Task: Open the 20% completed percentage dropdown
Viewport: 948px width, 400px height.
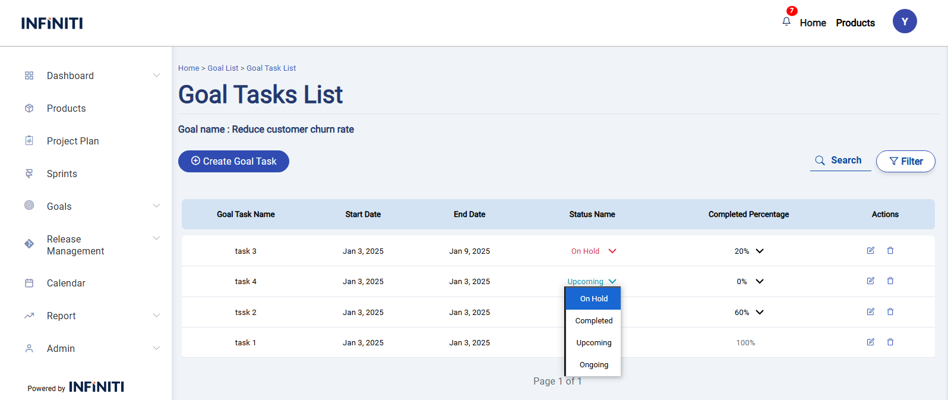Action: pos(759,251)
